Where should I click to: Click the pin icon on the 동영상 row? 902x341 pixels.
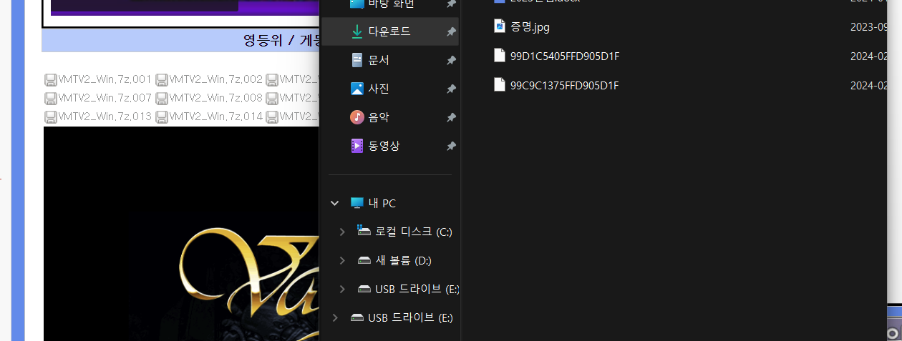(451, 146)
